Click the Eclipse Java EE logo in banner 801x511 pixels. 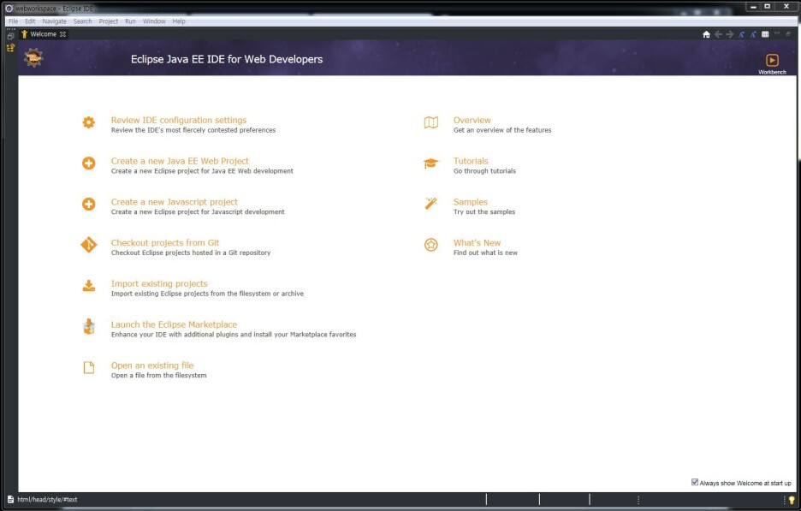coord(33,57)
